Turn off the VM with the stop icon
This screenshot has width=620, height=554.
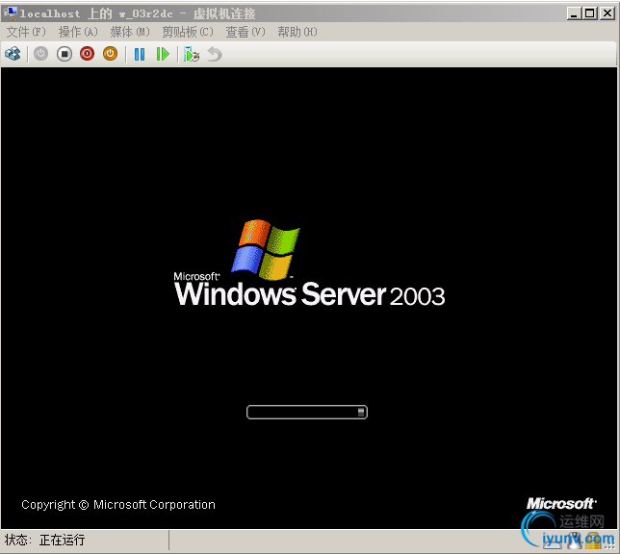pyautogui.click(x=65, y=54)
